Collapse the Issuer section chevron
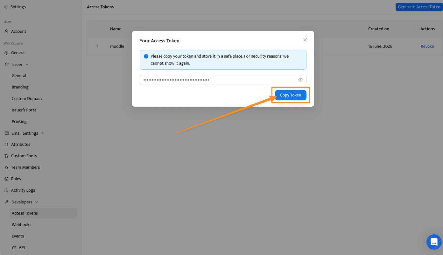 point(27,64)
